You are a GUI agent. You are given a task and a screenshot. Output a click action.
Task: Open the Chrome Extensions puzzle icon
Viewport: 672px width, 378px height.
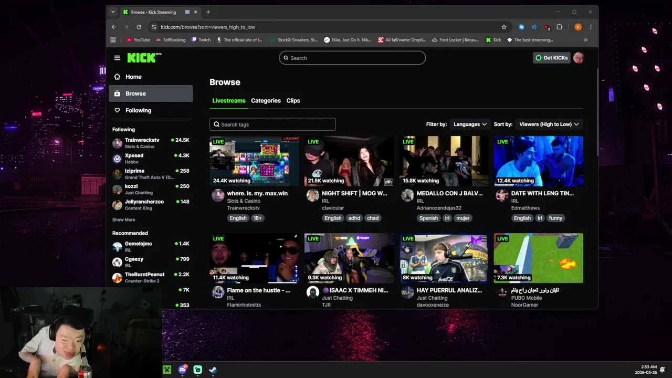(560, 27)
